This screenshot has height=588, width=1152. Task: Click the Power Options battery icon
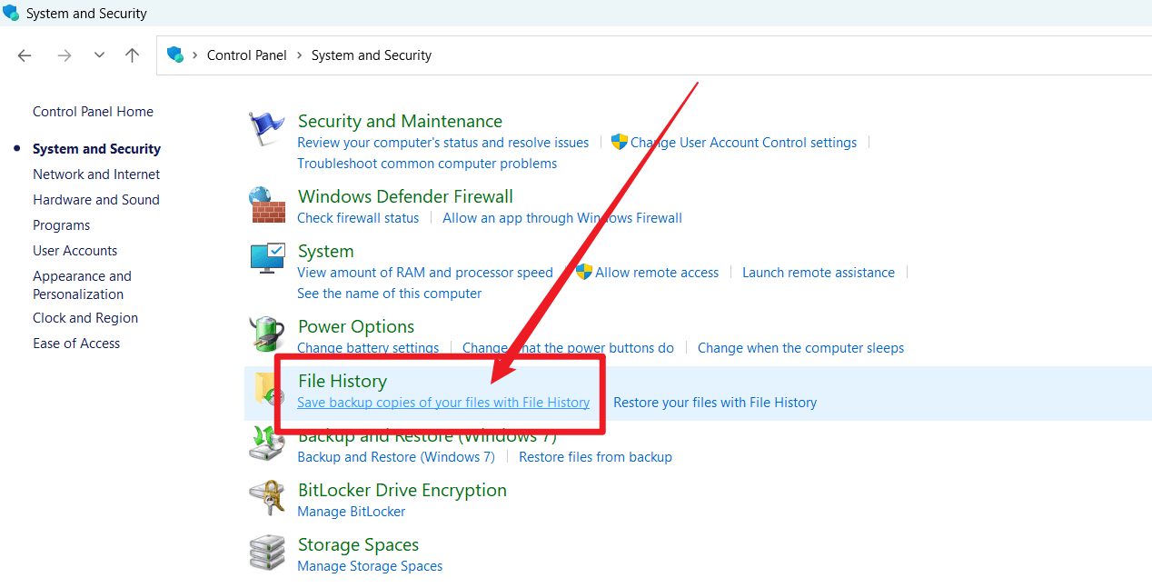267,334
